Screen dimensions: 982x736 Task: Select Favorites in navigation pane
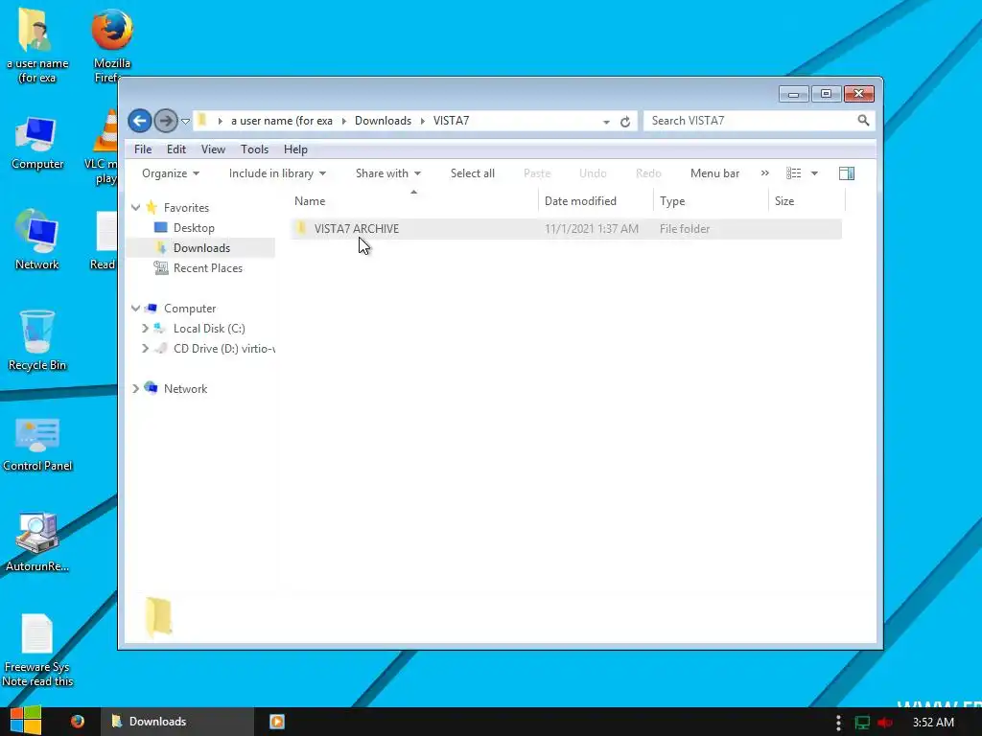(186, 208)
